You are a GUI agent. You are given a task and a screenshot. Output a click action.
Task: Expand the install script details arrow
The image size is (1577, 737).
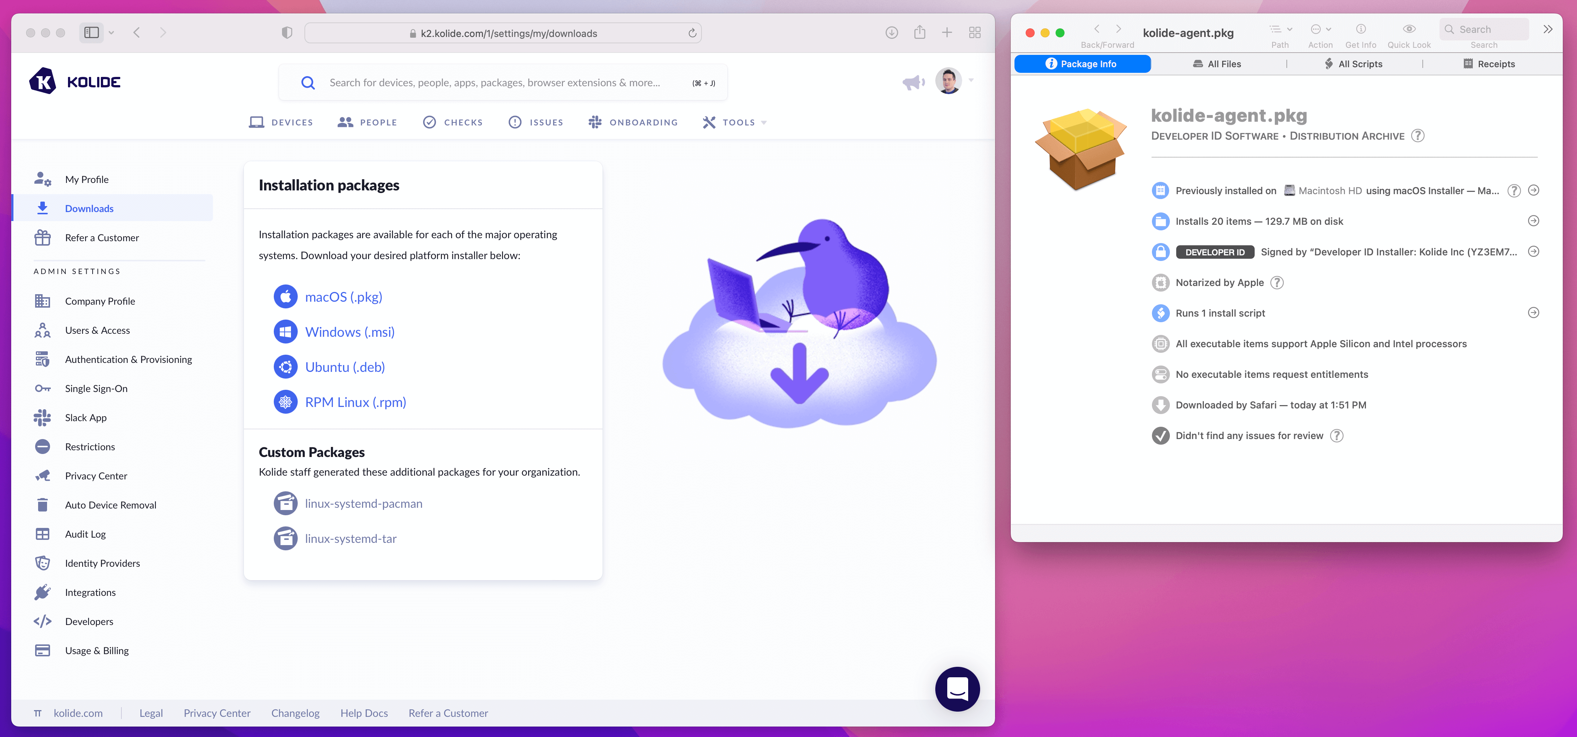[1534, 313]
